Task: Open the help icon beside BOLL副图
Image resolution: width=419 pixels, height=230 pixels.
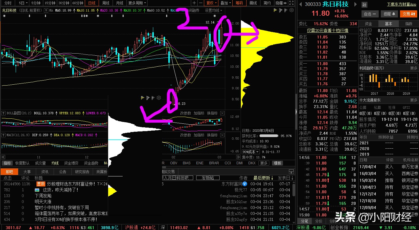Action: [x=4, y=113]
